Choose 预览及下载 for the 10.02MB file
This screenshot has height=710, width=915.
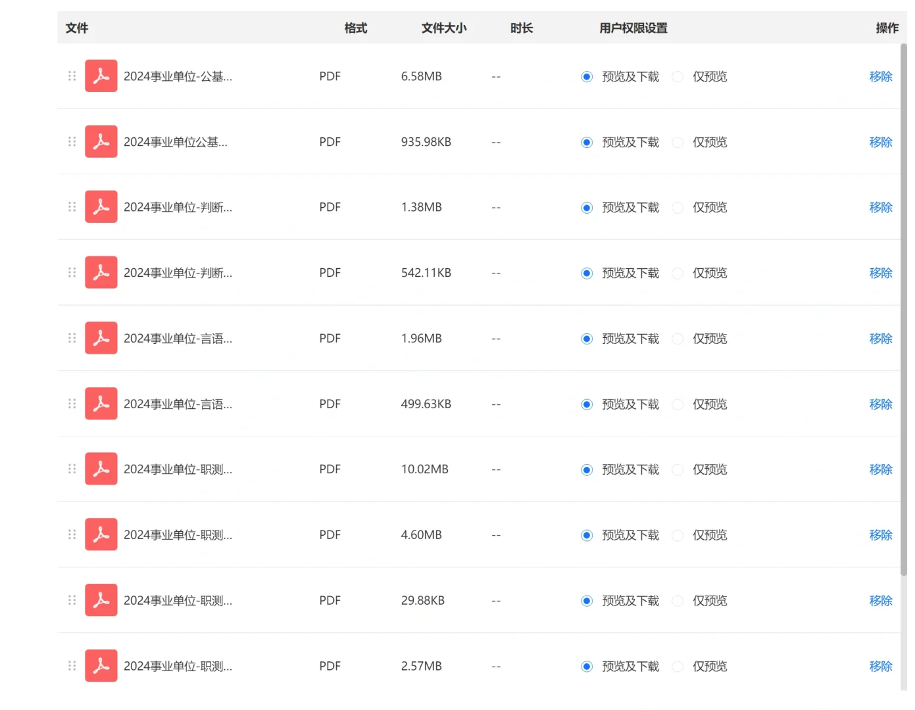coord(587,470)
